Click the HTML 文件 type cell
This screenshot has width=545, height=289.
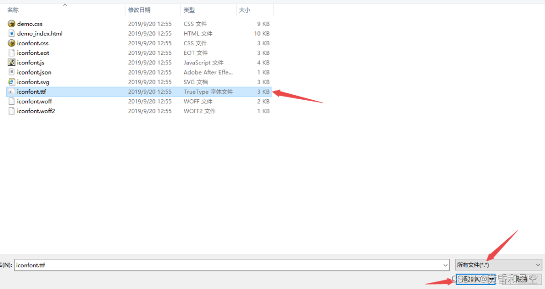tap(198, 34)
